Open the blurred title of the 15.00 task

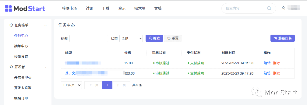(x=83, y=63)
